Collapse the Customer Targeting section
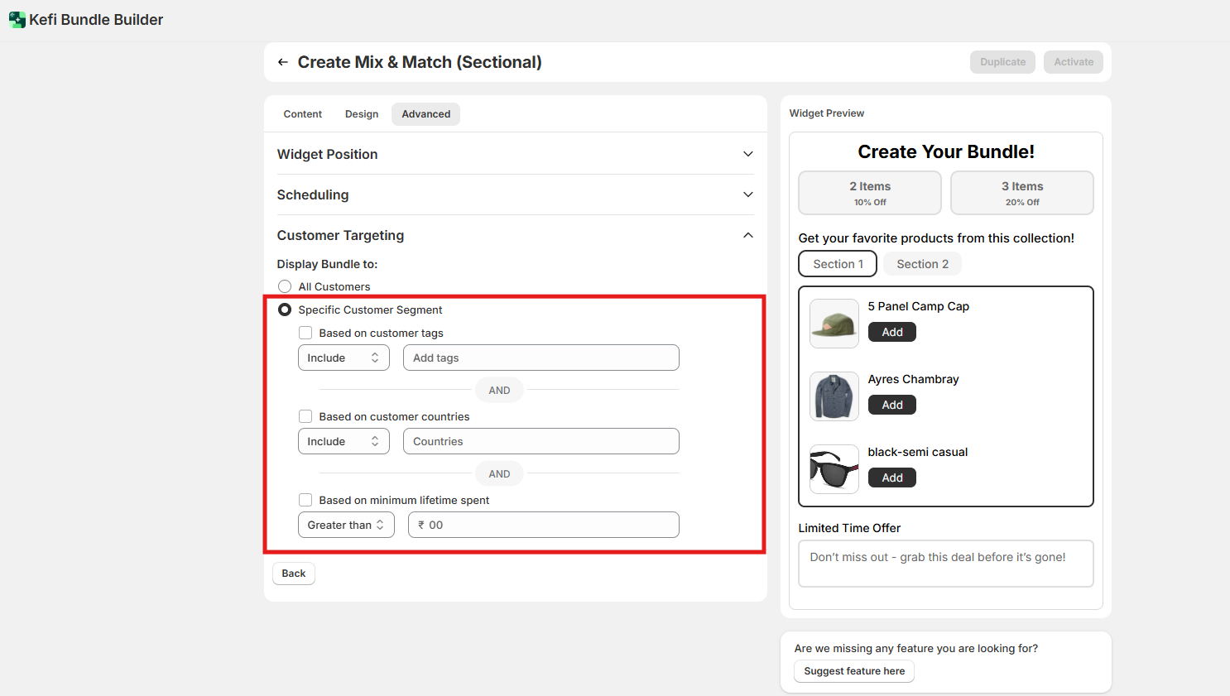Image resolution: width=1230 pixels, height=696 pixels. pyautogui.click(x=747, y=236)
